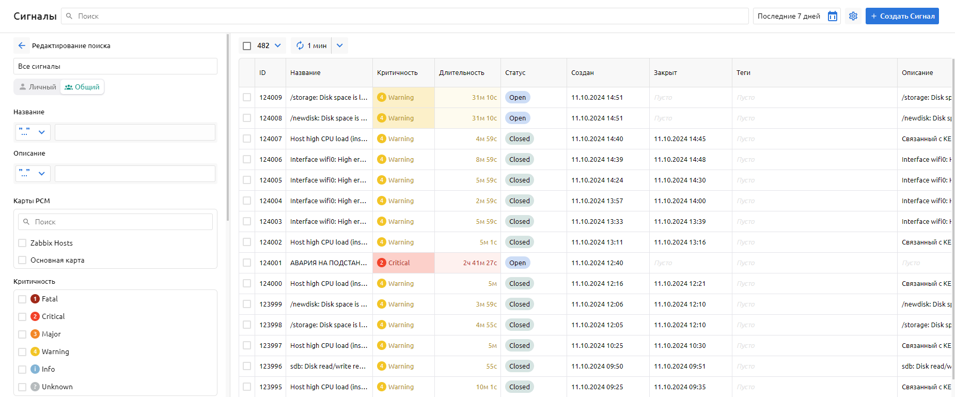955x397 pixels.
Task: Click the Карты РСМ search field
Action: 116,222
